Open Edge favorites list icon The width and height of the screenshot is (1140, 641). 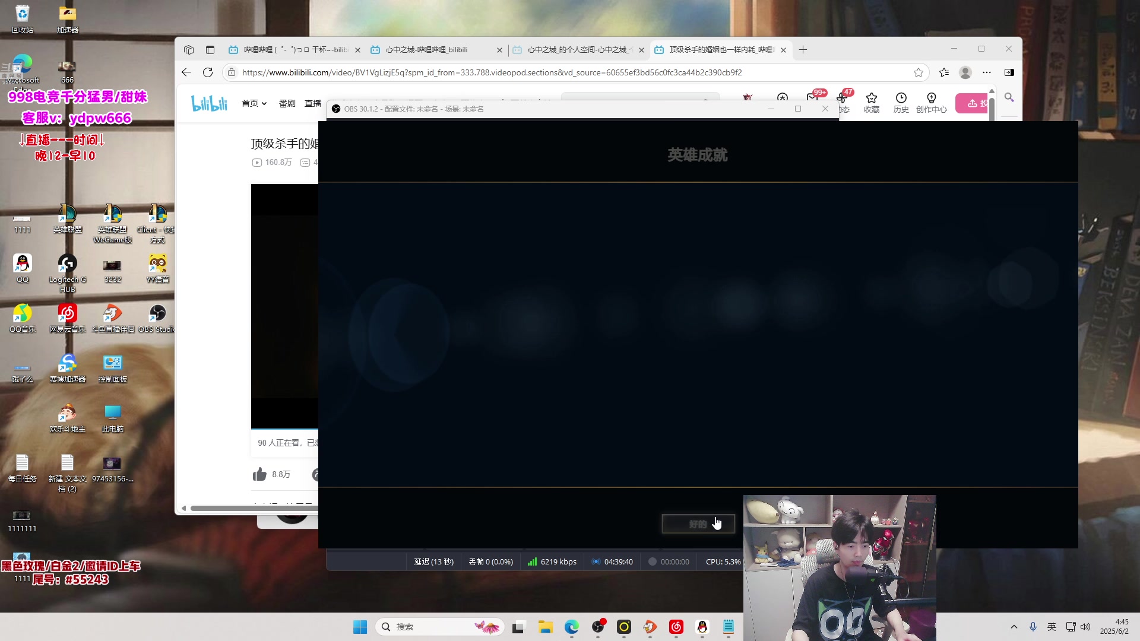[x=944, y=72]
